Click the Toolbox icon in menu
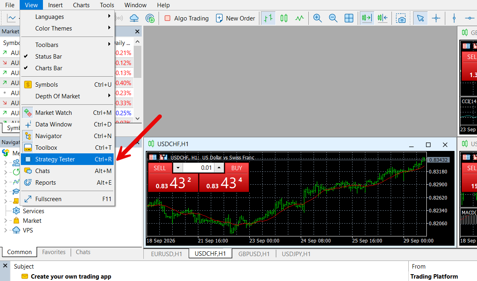Screen dimensions: 477x281 [28, 147]
